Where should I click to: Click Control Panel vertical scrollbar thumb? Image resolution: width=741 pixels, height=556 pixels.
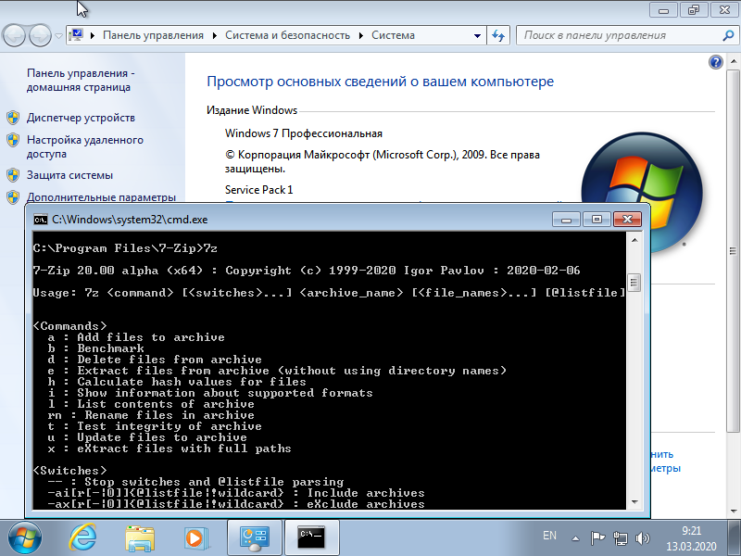coord(733,250)
